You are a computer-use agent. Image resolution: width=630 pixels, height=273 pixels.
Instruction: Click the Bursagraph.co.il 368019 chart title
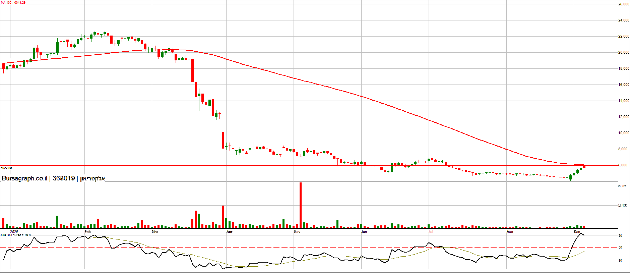pos(53,178)
